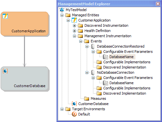Close the ManagementModel Explorer panel
162x122 pixels.
[x=158, y=4]
